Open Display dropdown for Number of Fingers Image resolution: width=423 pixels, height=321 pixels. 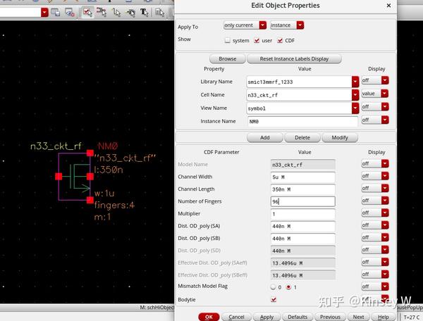coord(375,201)
